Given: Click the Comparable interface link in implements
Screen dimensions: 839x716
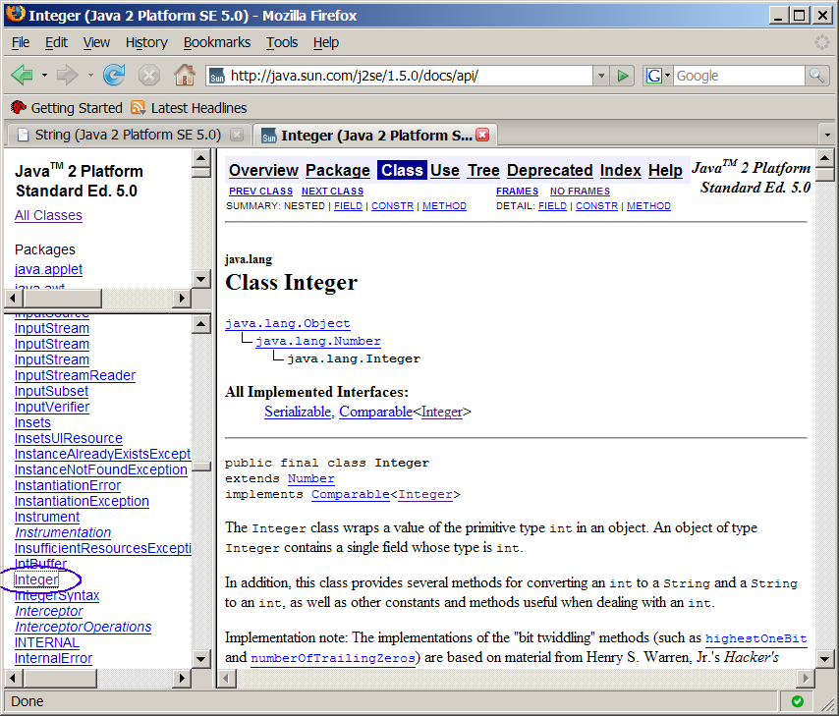Looking at the screenshot, I should (351, 494).
